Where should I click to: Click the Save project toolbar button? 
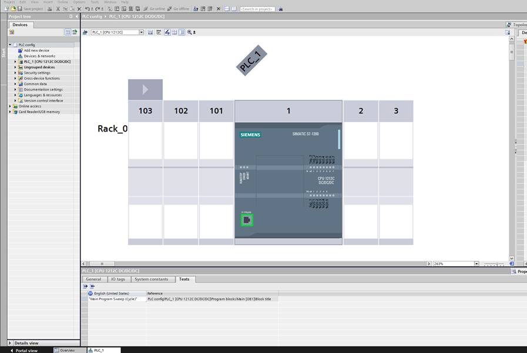[x=29, y=9]
